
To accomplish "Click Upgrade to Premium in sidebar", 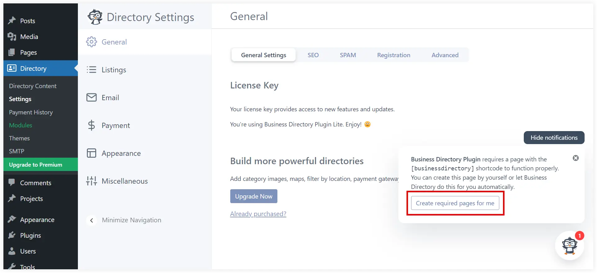I will [41, 164].
